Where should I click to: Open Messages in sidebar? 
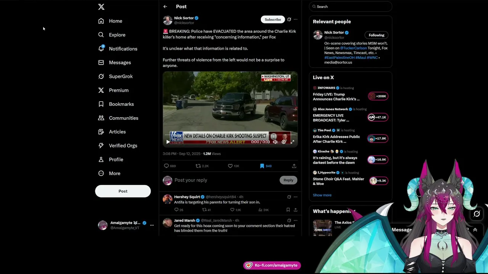coord(114,62)
